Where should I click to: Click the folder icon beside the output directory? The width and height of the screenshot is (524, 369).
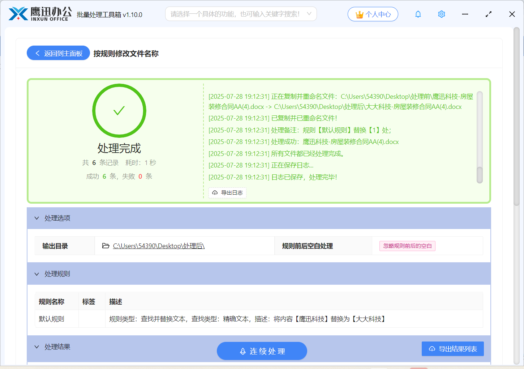click(106, 246)
